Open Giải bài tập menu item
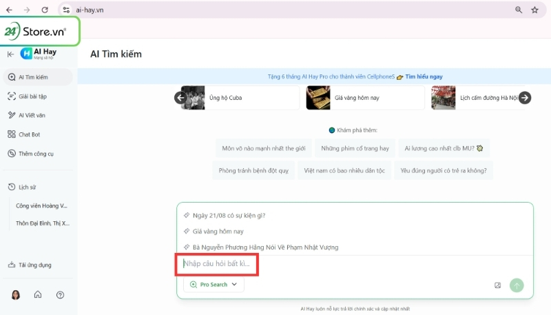Viewport: 551px width, 315px height. click(32, 96)
